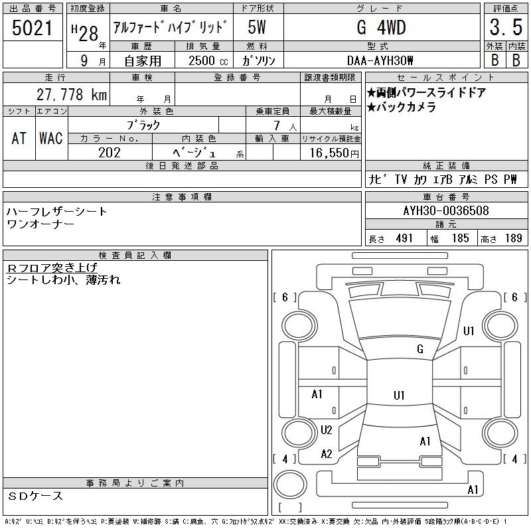Viewport: 531px width, 531px height.
Task: Click the color number 202
Action: tap(110, 153)
